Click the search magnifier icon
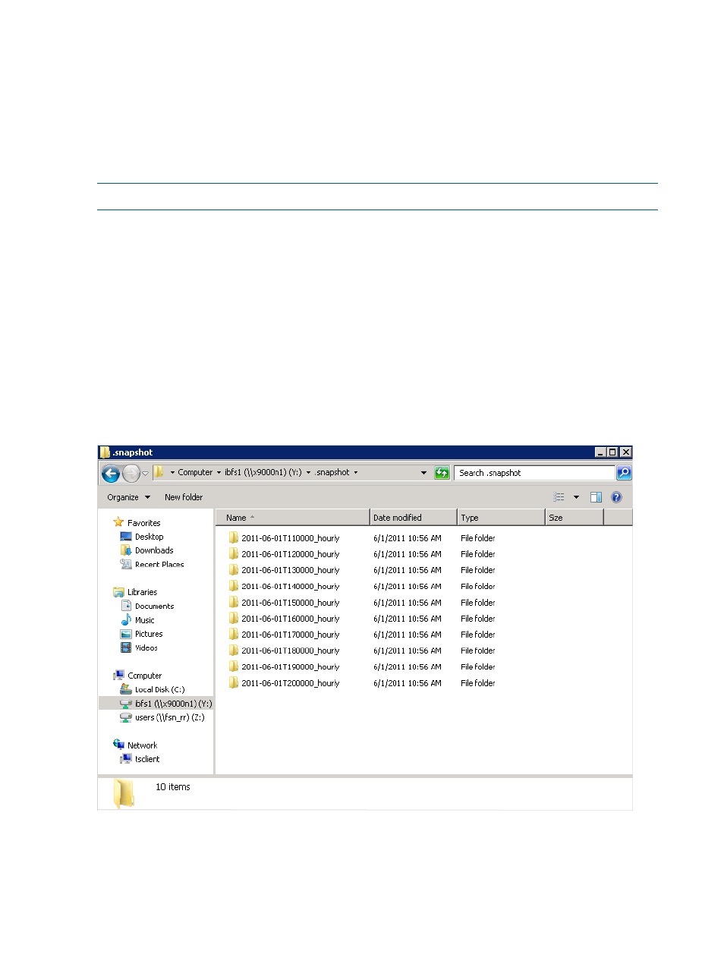 point(623,473)
